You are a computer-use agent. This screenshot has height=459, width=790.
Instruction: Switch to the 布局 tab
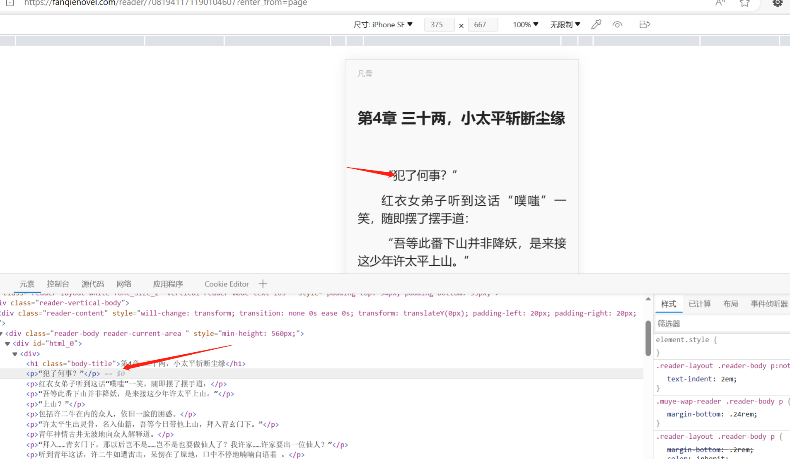click(x=731, y=304)
